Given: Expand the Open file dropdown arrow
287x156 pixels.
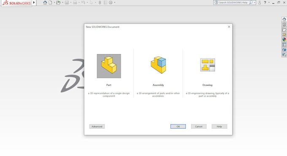Looking at the screenshot, I should click(x=62, y=3).
